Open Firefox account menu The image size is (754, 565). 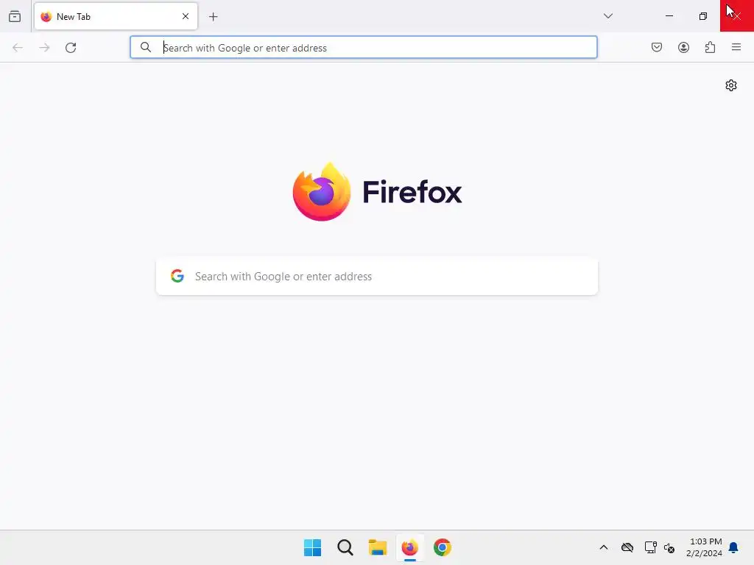[x=683, y=47]
